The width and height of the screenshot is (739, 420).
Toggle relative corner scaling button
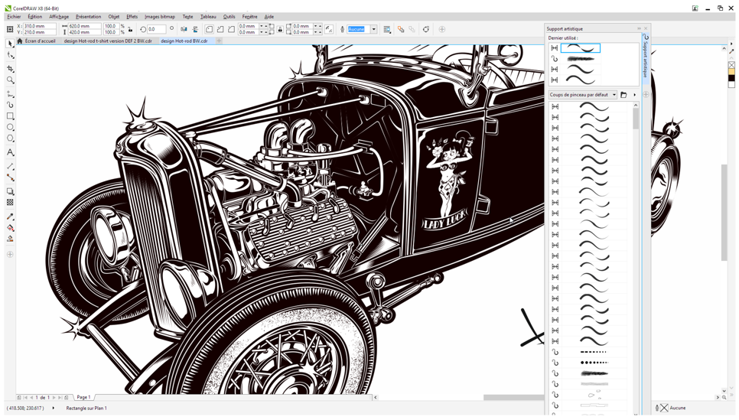click(329, 29)
